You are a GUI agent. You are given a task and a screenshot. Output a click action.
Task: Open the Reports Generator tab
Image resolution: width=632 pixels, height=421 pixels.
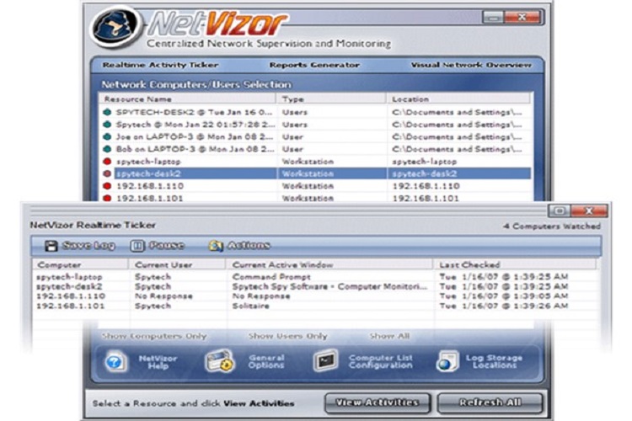pyautogui.click(x=314, y=65)
